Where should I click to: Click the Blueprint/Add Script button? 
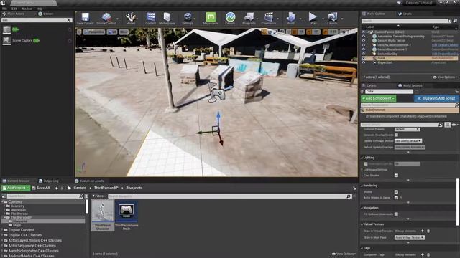point(436,98)
